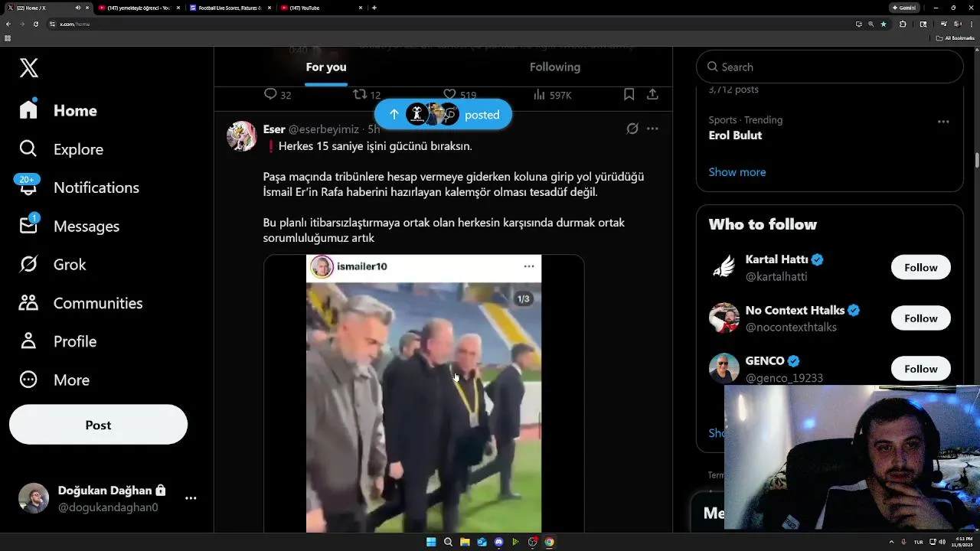
Task: Open a new browser tab
Action: click(x=374, y=8)
